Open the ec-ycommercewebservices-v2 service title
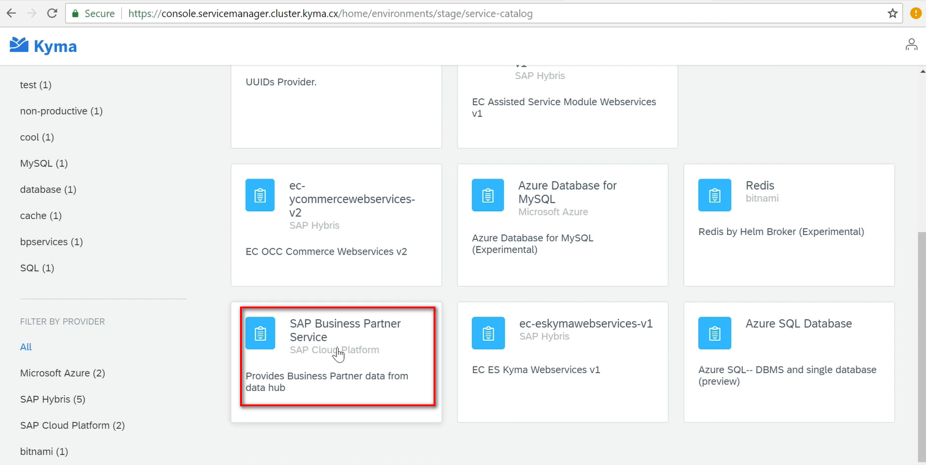The width and height of the screenshot is (926, 465). (352, 199)
